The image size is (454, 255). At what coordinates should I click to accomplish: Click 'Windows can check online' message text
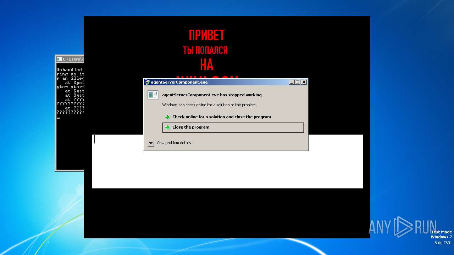[209, 105]
